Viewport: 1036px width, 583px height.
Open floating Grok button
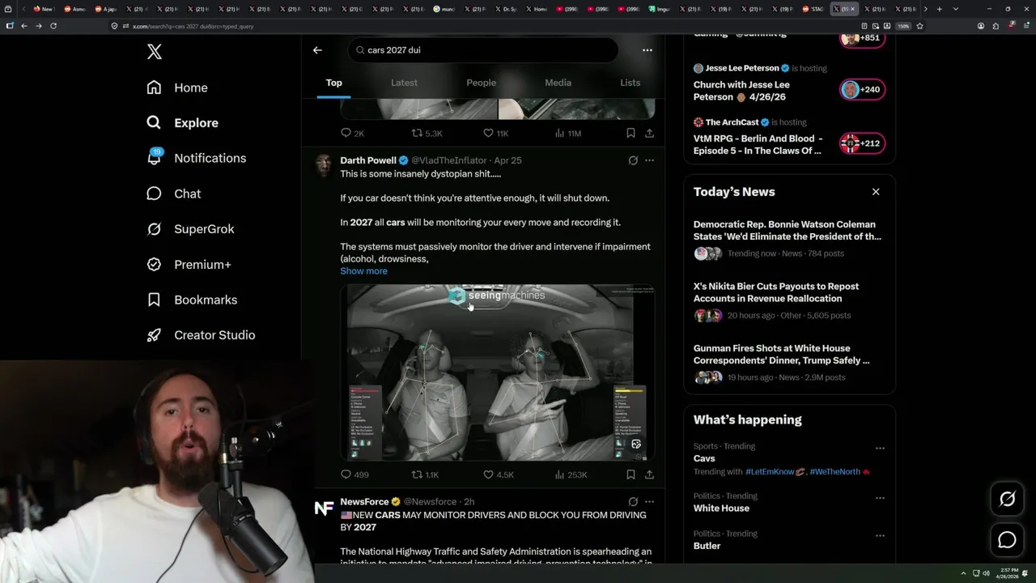(x=1008, y=500)
